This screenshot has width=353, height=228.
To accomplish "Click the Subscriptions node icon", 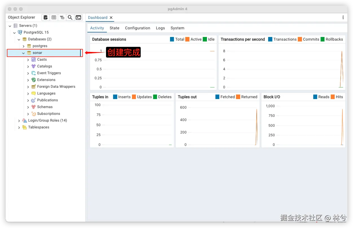I will [x=34, y=114].
